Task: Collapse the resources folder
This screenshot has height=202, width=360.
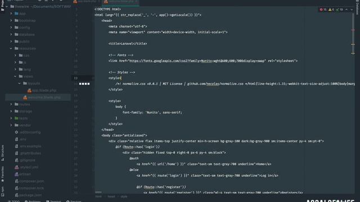Action: [x=11, y=48]
